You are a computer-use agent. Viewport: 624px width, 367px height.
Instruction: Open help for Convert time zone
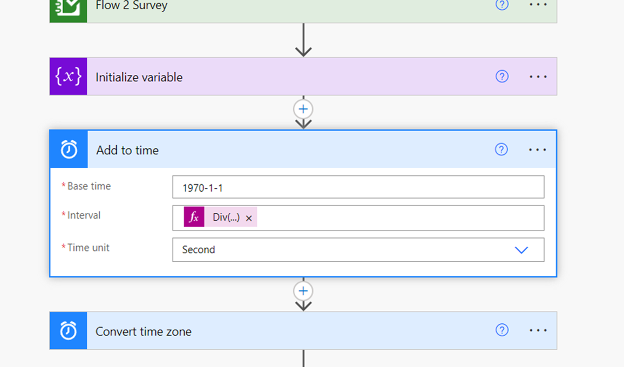[502, 330]
